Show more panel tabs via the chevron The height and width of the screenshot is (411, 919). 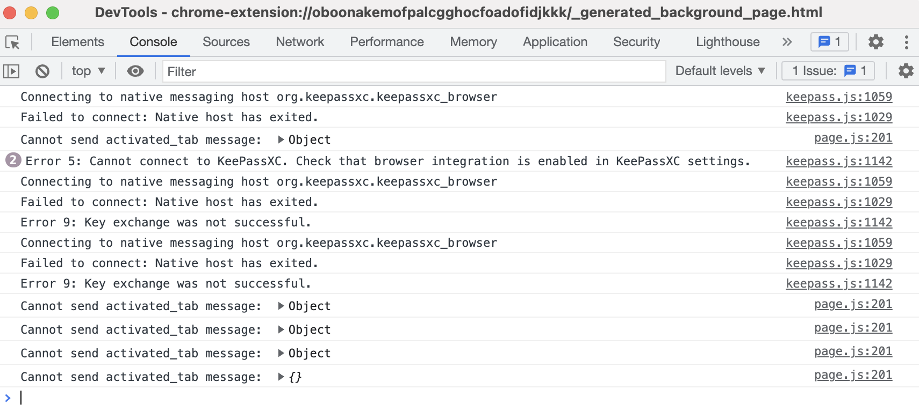pos(787,42)
